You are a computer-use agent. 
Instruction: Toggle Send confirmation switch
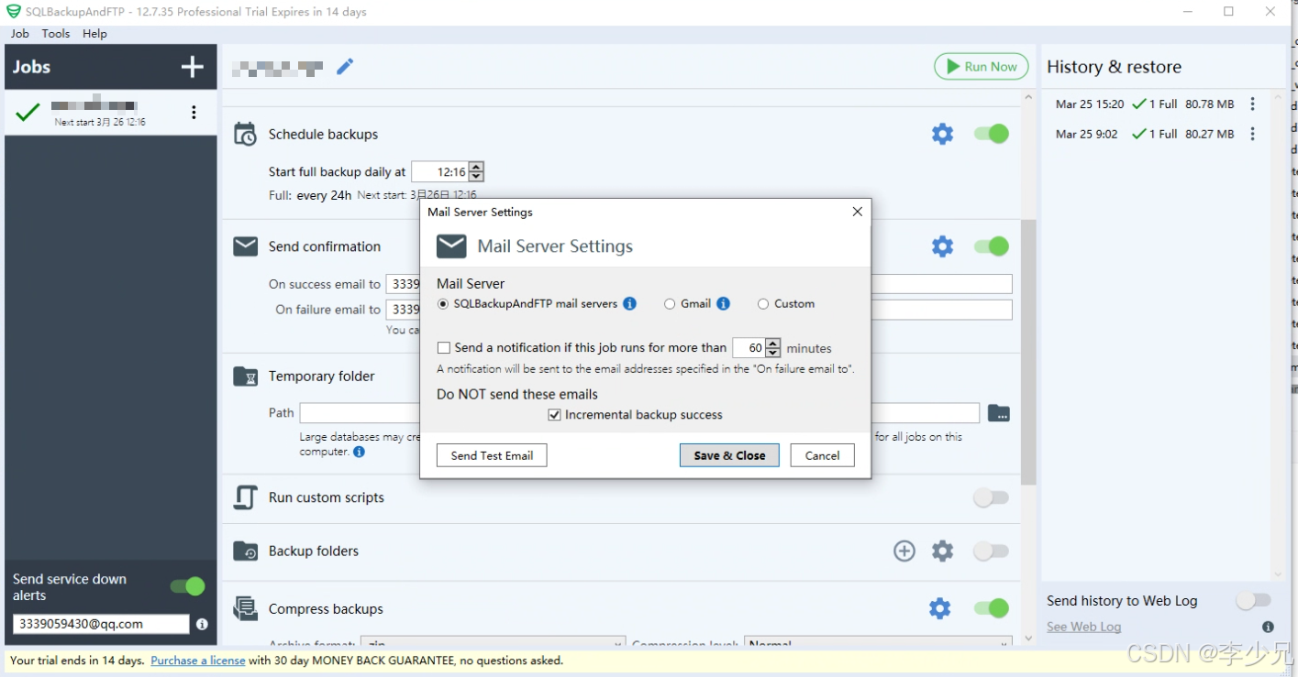click(991, 246)
